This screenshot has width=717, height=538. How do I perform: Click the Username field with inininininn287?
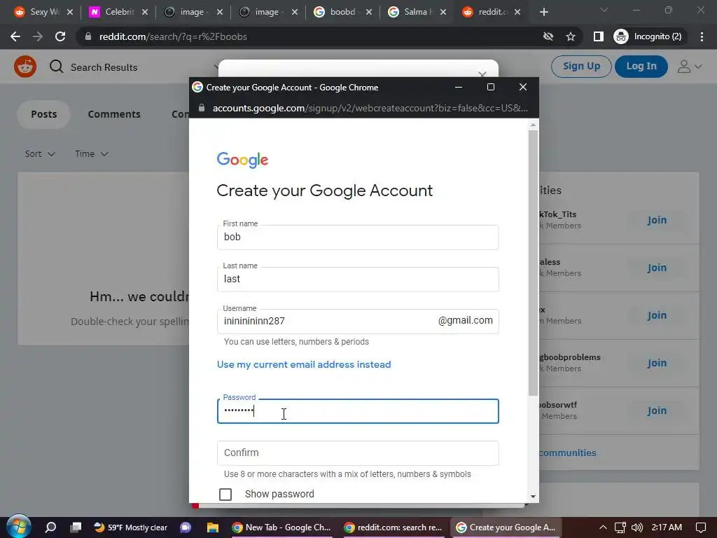[358, 321]
